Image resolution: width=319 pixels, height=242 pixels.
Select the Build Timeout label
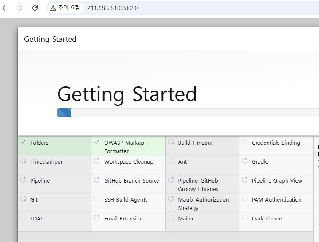coord(195,143)
